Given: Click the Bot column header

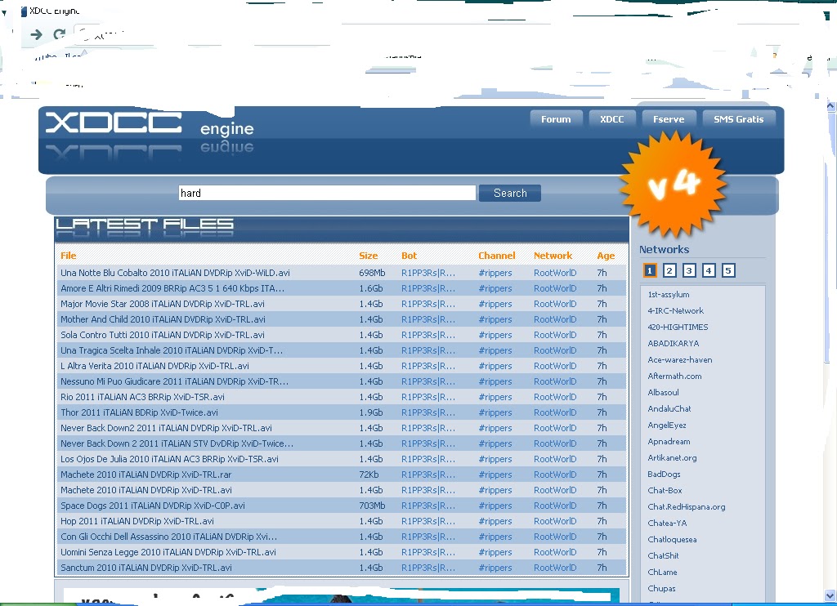Looking at the screenshot, I should (409, 256).
